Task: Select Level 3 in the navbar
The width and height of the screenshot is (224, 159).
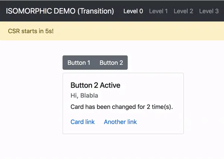Action: 209,11
